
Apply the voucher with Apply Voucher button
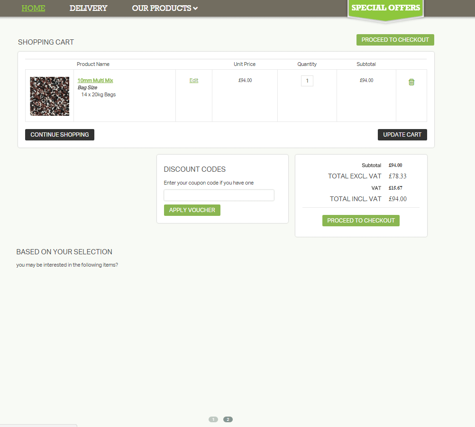[192, 210]
